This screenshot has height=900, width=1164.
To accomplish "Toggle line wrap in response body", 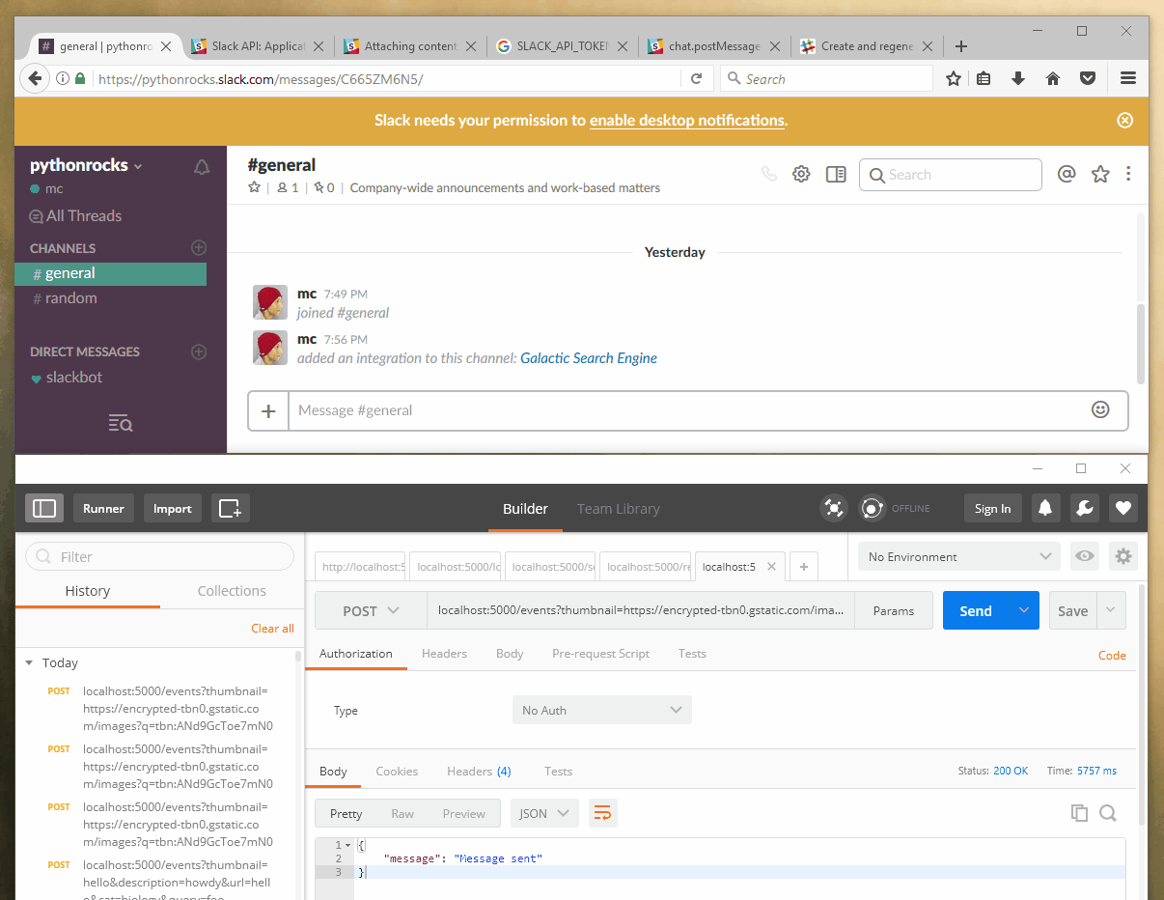I will click(602, 813).
